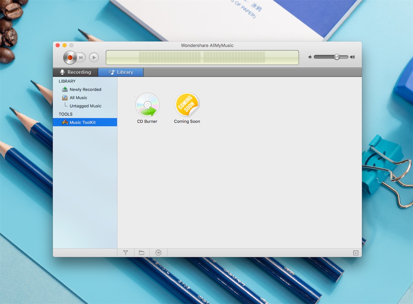Toggle the side panel icon at bottom right

click(356, 253)
